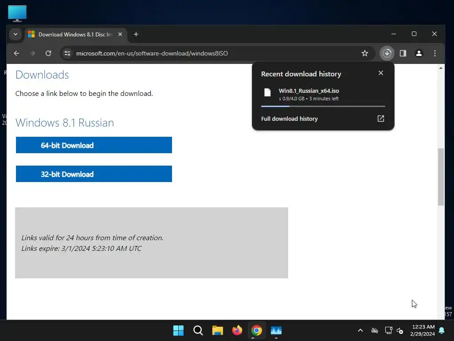The image size is (454, 341).
Task: Open full download history external-link icon
Action: [x=381, y=119]
